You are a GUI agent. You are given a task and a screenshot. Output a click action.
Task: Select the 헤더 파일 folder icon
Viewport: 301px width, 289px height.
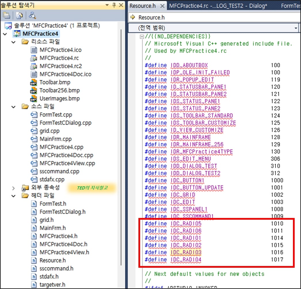(x=25, y=196)
